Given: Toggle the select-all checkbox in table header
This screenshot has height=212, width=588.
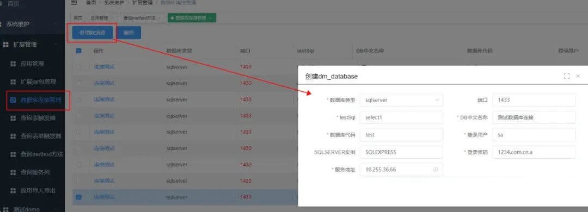Looking at the screenshot, I should [x=79, y=51].
